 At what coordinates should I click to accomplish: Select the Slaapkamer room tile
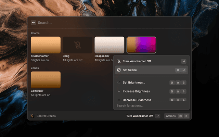click(x=109, y=45)
